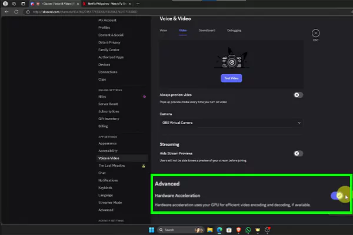Screen dimensions: 353x235
Task: Open Keybinds settings
Action: tap(105, 188)
